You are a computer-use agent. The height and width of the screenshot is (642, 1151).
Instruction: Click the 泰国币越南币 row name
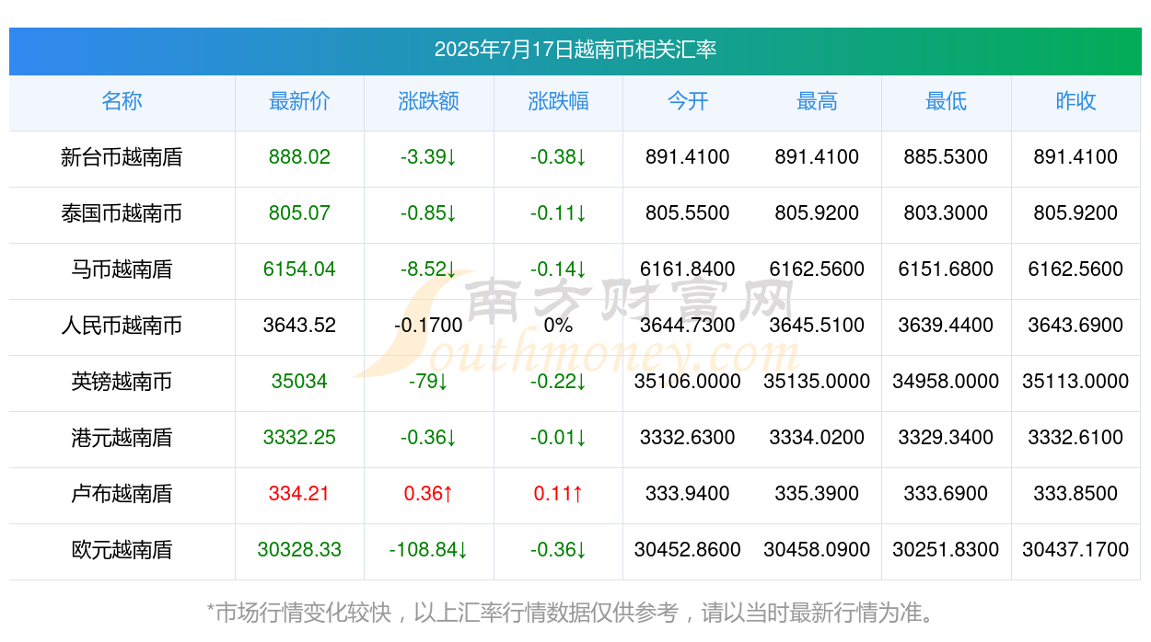click(x=122, y=213)
